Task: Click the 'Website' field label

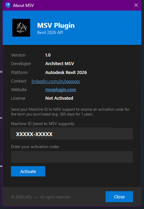Action: (x=19, y=90)
